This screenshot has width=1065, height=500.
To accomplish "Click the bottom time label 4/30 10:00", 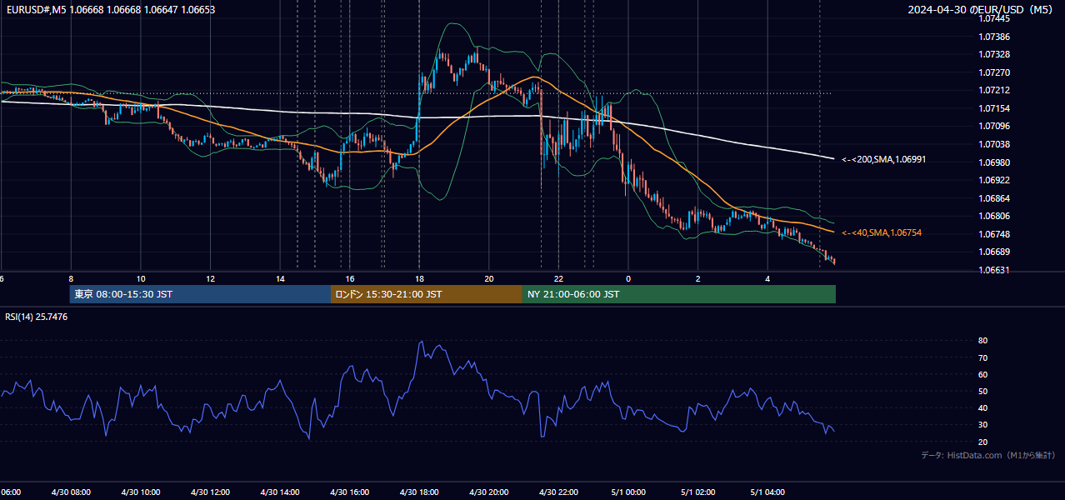I will point(140,492).
